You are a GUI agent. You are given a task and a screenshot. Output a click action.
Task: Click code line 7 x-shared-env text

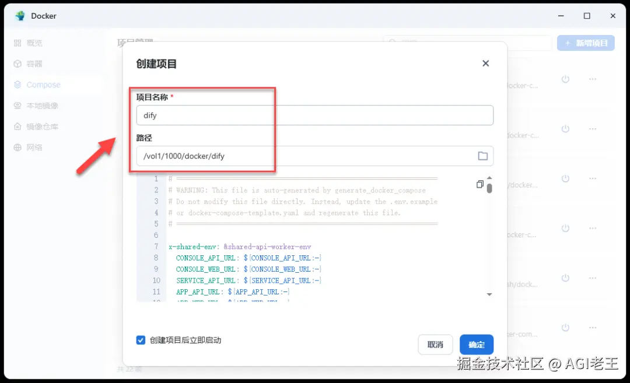click(240, 247)
